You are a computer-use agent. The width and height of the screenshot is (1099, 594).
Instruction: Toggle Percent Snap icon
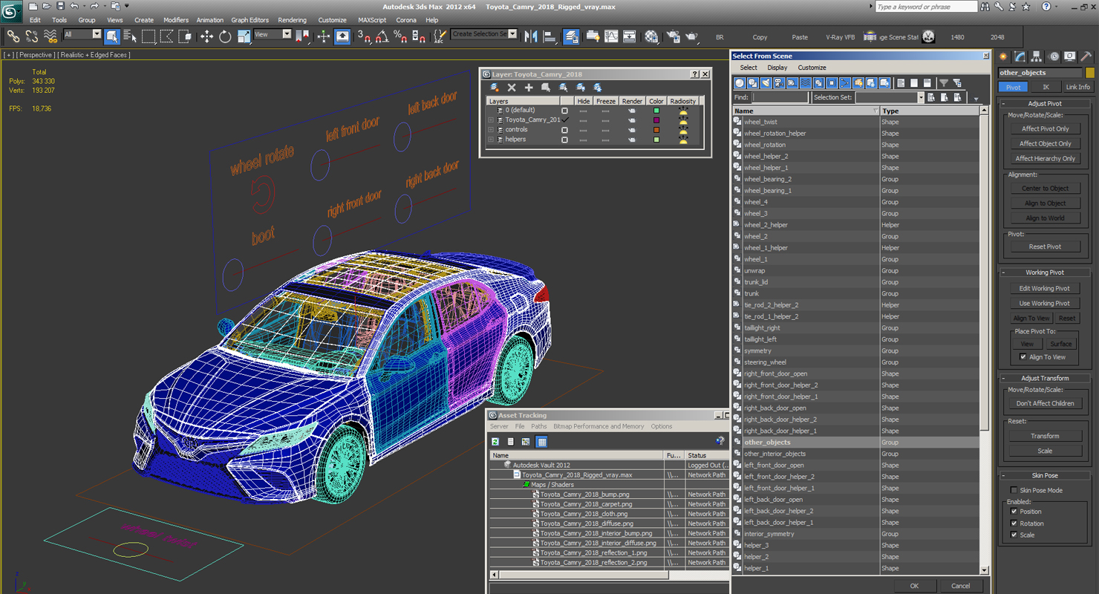(x=400, y=36)
